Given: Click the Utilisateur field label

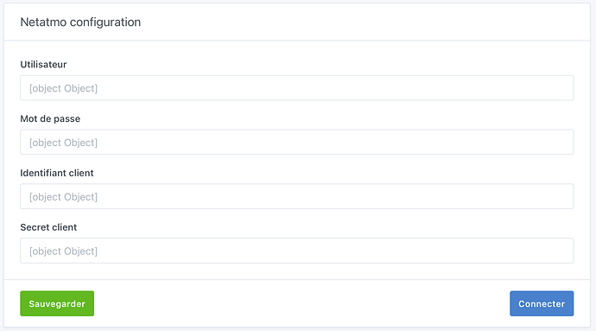Looking at the screenshot, I should 43,64.
